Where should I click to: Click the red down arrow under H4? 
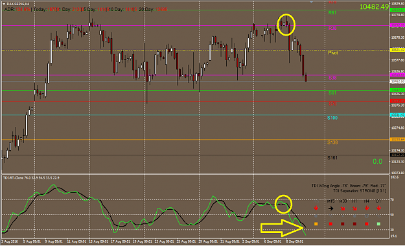367,208
